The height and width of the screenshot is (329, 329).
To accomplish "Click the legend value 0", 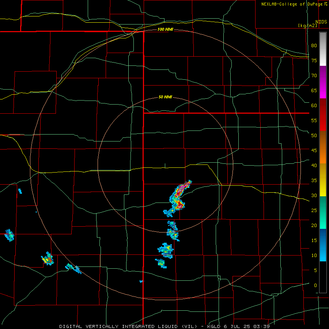I will click(x=315, y=285).
